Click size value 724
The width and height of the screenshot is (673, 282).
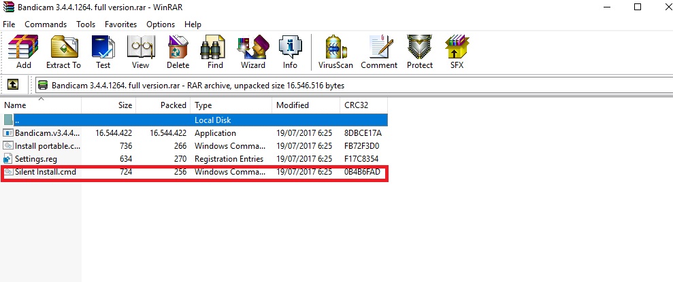[126, 172]
